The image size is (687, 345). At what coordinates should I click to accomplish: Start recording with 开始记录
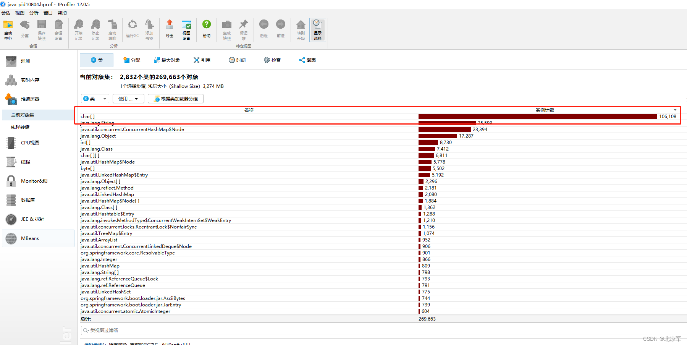point(78,30)
